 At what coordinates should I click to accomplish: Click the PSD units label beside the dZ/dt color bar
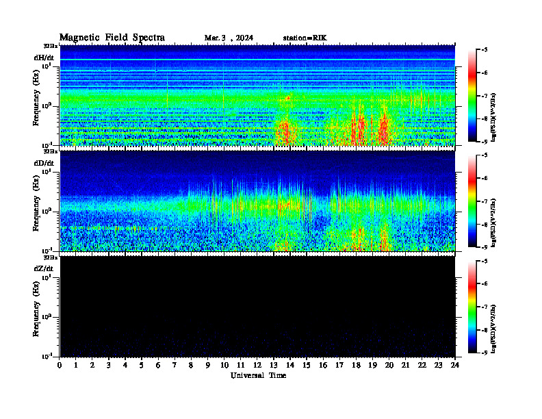click(x=494, y=329)
